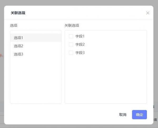Choose 选项3 from the left list
The image size is (158, 128).
[18, 54]
